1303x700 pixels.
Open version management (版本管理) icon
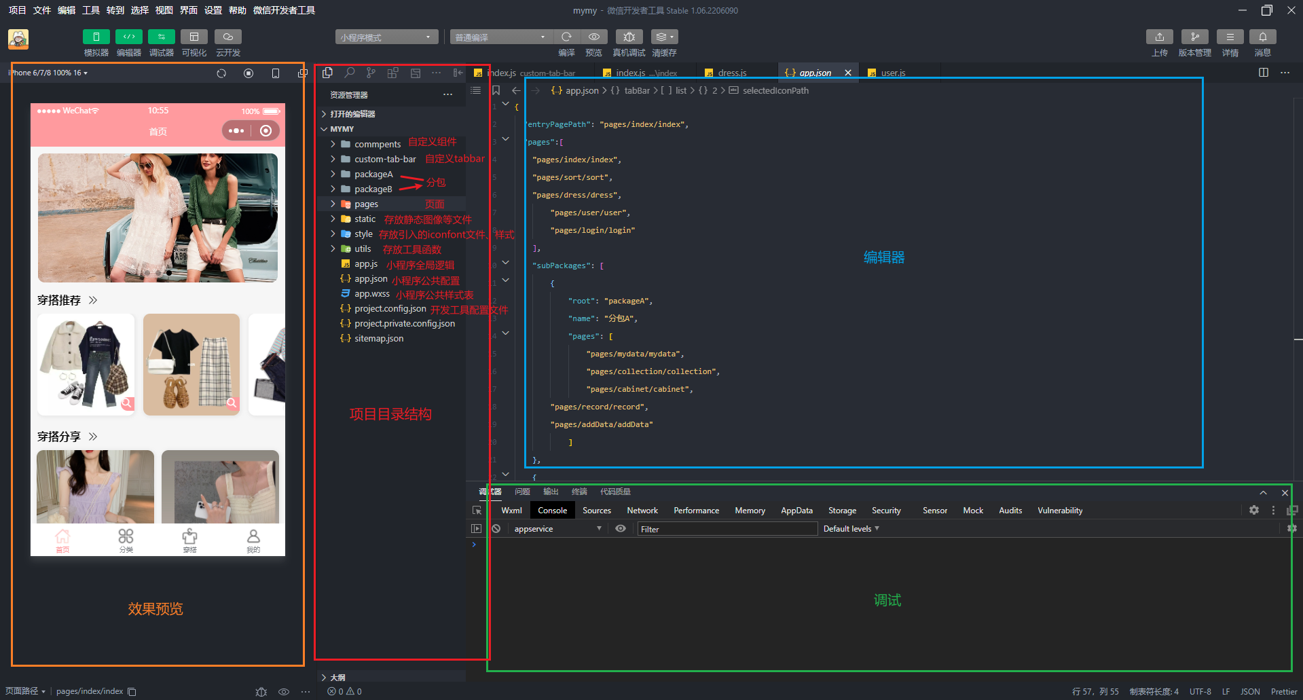click(x=1195, y=37)
